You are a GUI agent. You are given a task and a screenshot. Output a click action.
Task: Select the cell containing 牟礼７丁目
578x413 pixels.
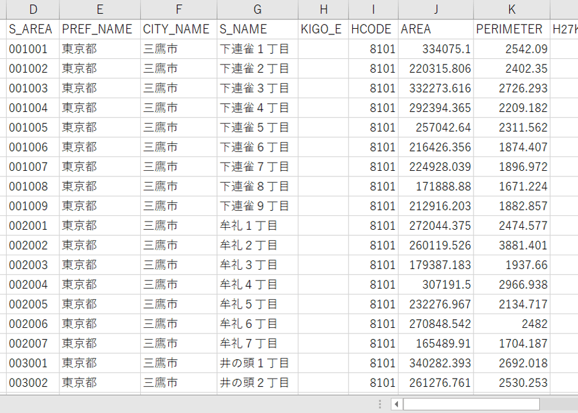258,344
